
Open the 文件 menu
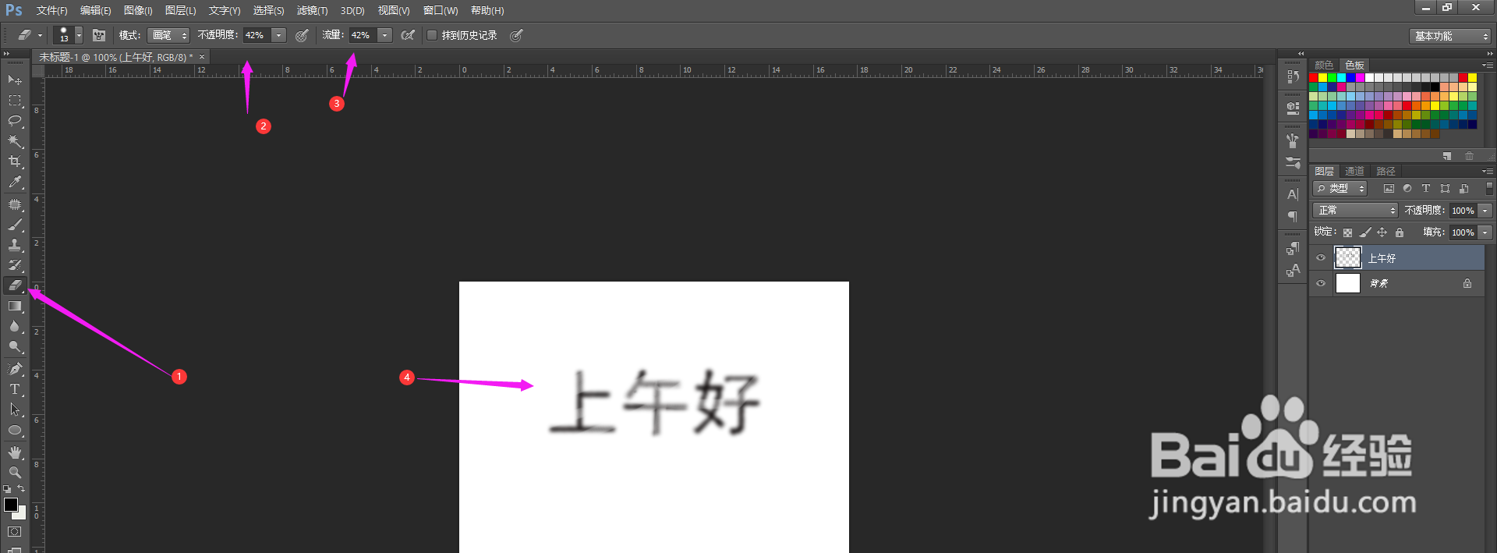click(x=51, y=10)
